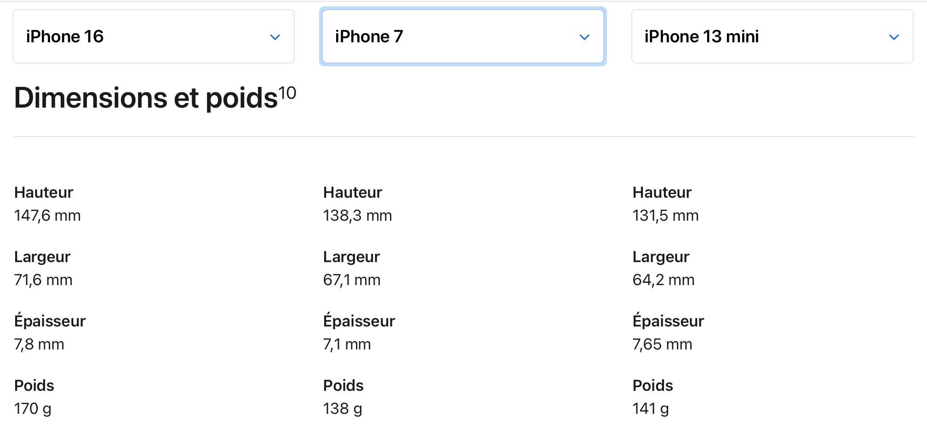
Task: Click the chevron arrow beside iPhone 13 mini
Action: pyautogui.click(x=894, y=37)
